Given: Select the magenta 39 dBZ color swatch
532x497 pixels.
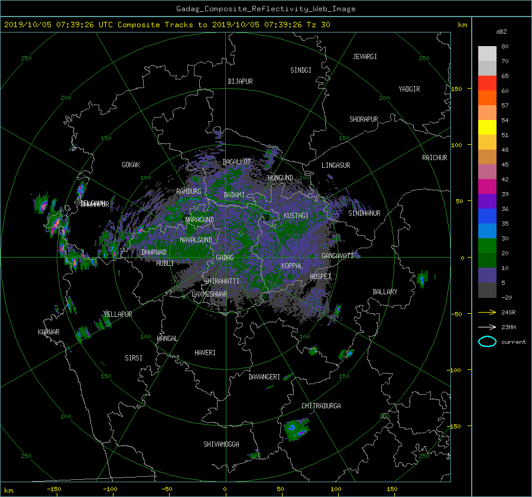Looking at the screenshot, I should 487,187.
